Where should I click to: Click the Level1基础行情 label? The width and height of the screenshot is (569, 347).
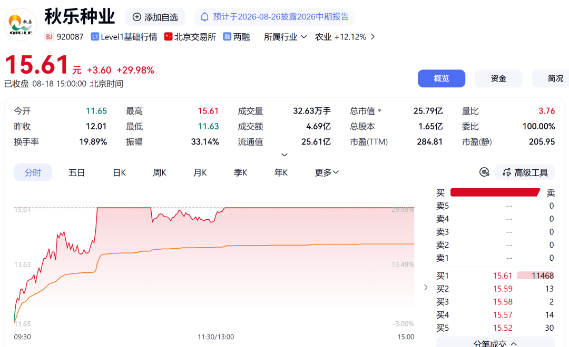click(x=129, y=37)
